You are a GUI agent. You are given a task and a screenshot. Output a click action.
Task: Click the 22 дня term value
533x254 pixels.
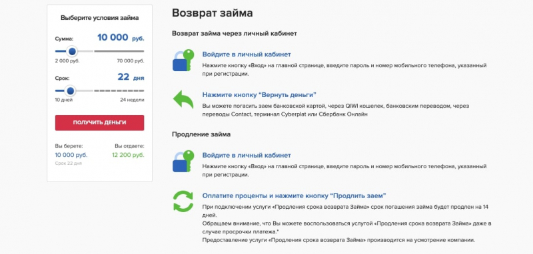coord(131,77)
